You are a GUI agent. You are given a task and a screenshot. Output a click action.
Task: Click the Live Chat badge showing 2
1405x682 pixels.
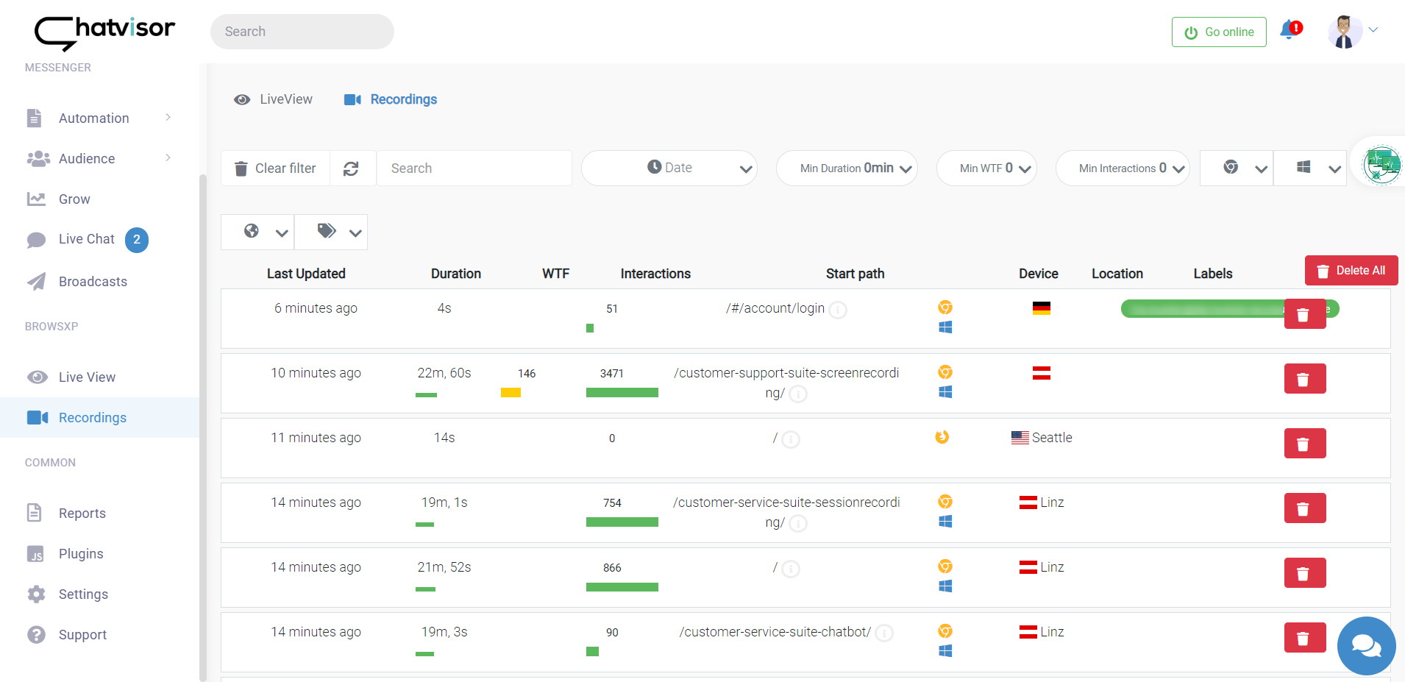pos(137,240)
